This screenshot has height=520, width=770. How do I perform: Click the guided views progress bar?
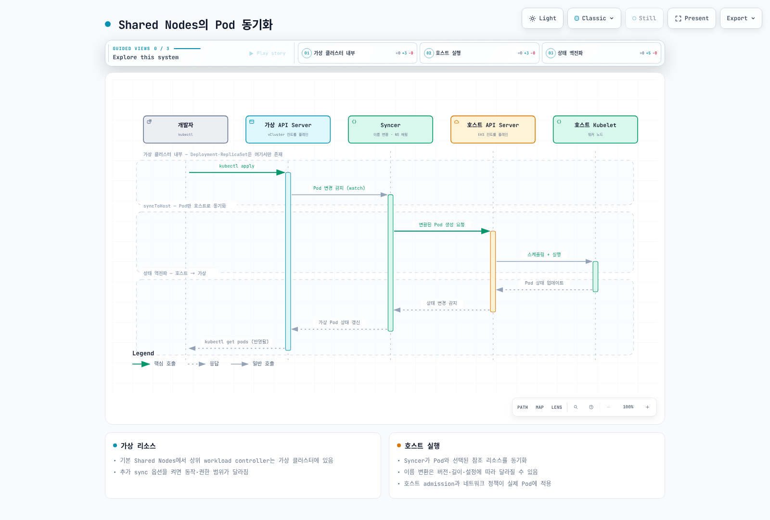point(187,49)
